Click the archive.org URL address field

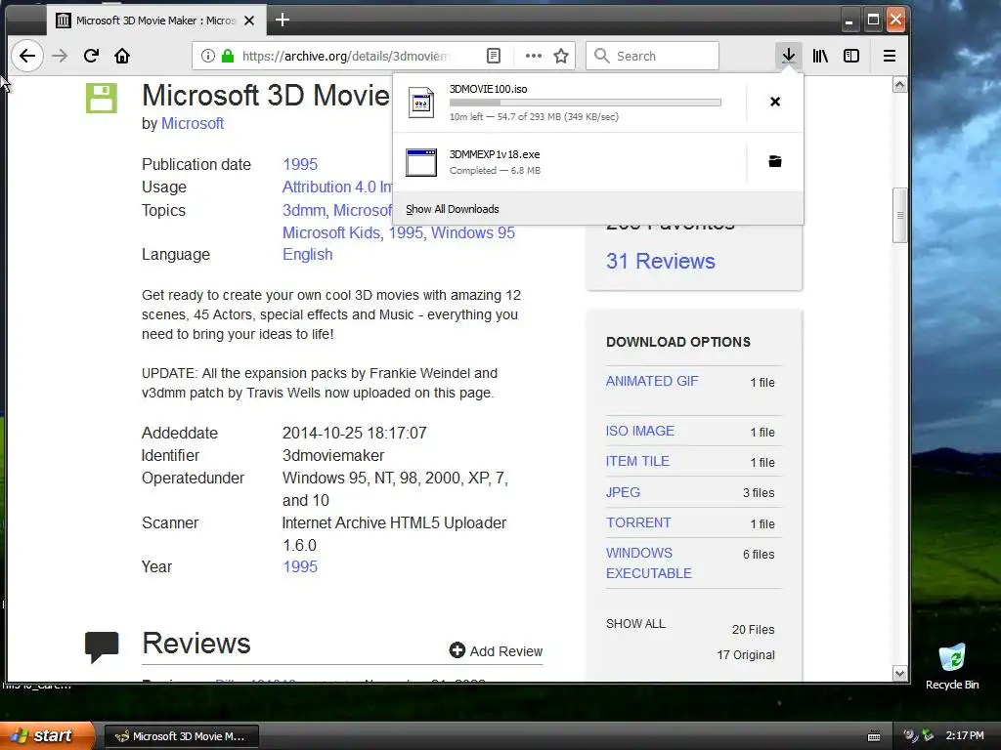click(x=345, y=56)
